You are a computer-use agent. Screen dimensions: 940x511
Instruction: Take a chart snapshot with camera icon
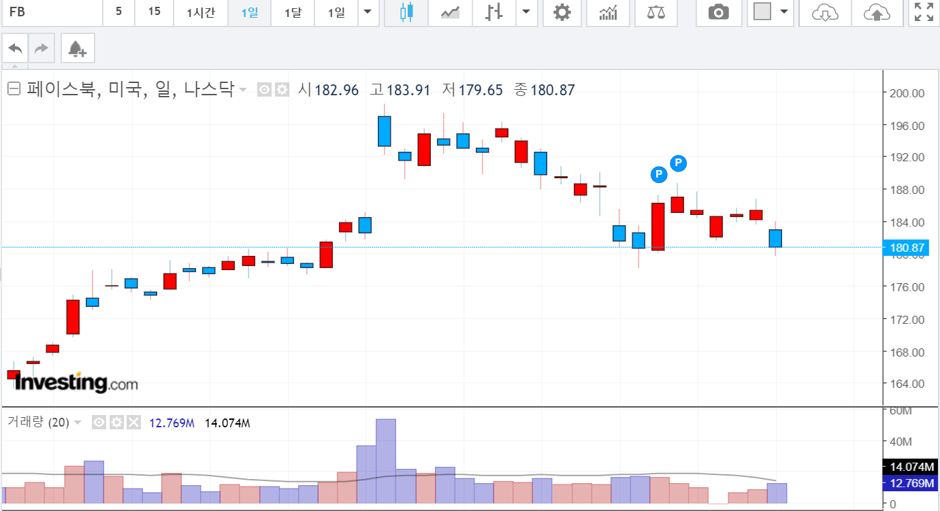click(718, 12)
